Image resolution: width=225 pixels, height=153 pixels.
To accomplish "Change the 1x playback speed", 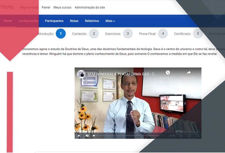I will [x=181, y=136].
